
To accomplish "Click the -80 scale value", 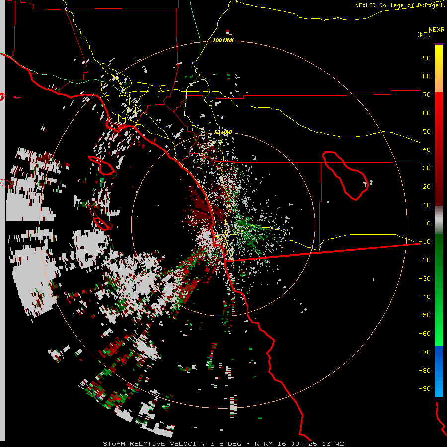I will (425, 371).
